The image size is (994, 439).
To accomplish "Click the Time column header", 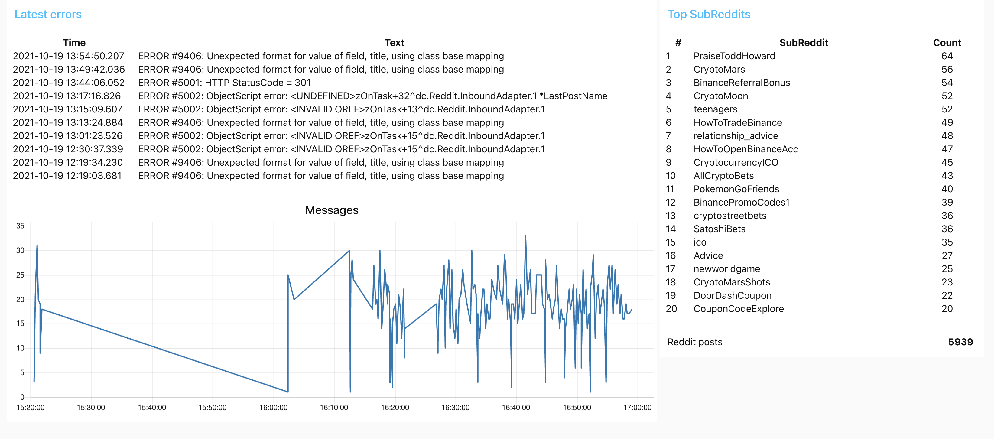I will coord(74,42).
